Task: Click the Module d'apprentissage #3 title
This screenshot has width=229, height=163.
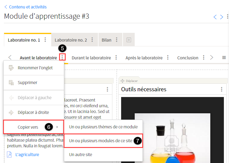Action: click(47, 16)
